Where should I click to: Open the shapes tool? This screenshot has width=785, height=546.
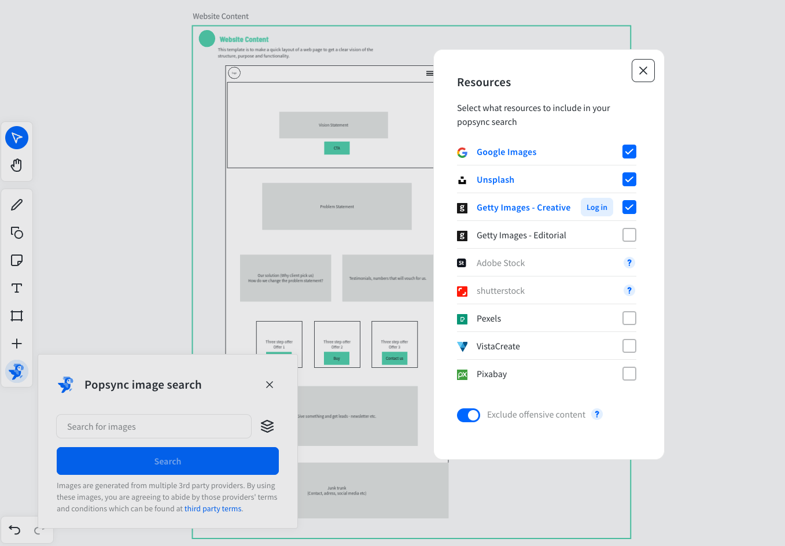(17, 233)
